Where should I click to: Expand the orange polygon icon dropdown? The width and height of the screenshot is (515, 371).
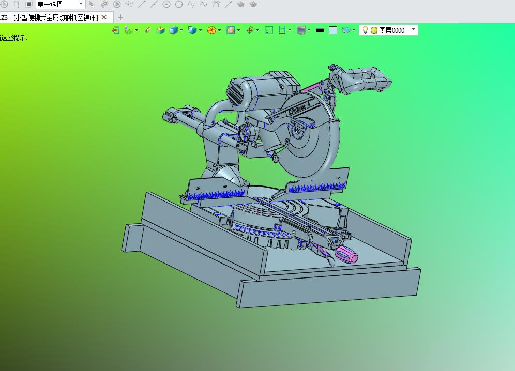pos(219,30)
